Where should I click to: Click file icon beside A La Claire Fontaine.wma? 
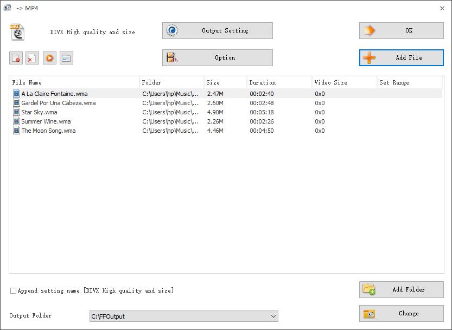tap(17, 93)
